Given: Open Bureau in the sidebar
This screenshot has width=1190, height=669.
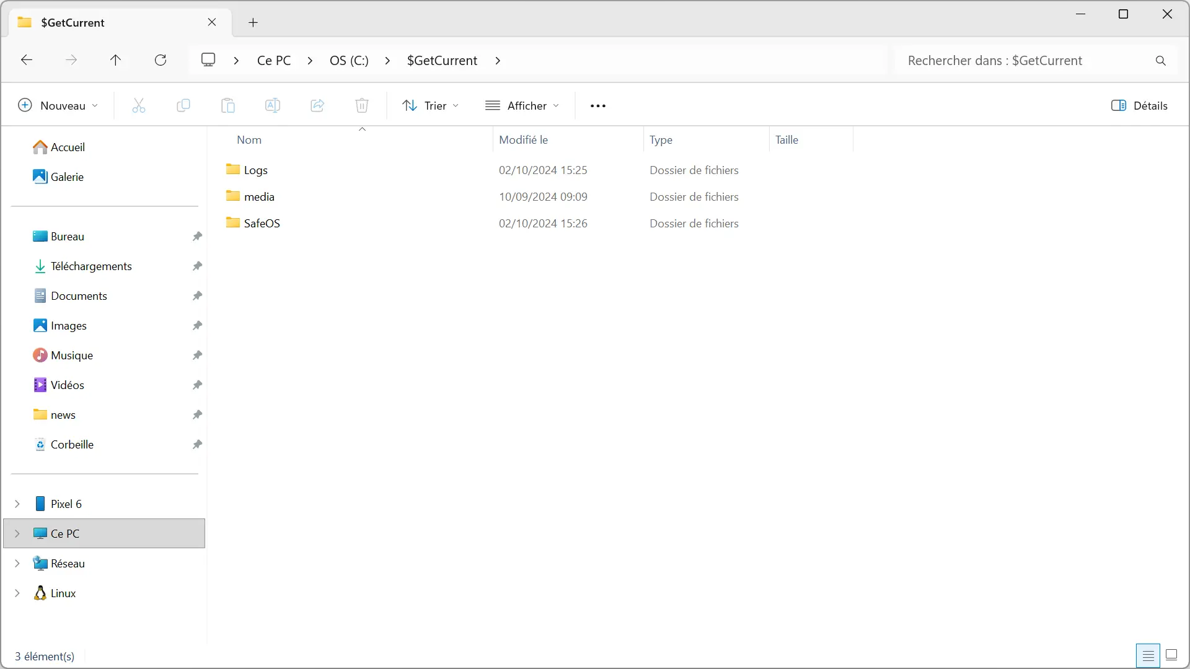Looking at the screenshot, I should point(68,237).
